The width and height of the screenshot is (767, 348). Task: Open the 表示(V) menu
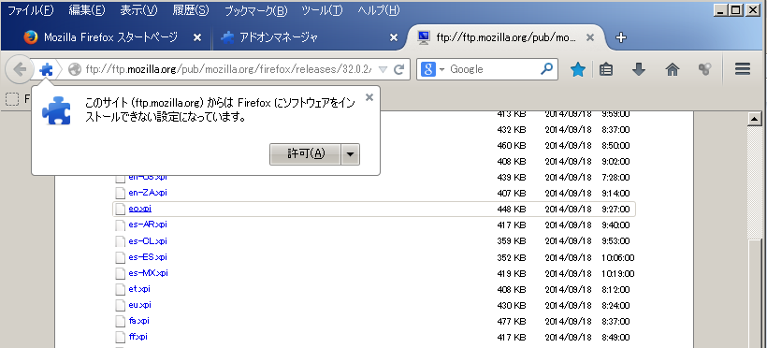point(139,10)
